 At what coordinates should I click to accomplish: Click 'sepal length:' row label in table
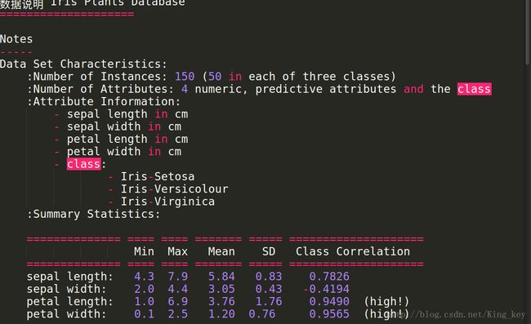tap(69, 277)
